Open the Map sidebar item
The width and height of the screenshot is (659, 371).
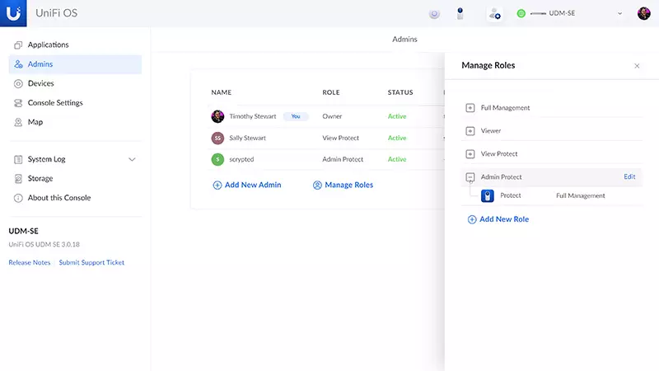pos(75,122)
